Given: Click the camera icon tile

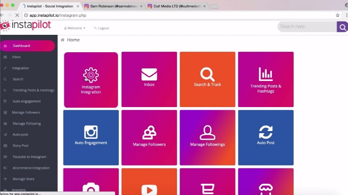Looking at the screenshot, I should [x=91, y=182].
